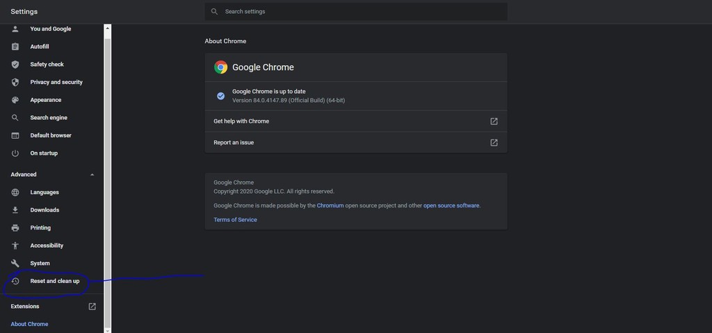The image size is (712, 333).
Task: Open Default browser settings
Action: (52, 135)
